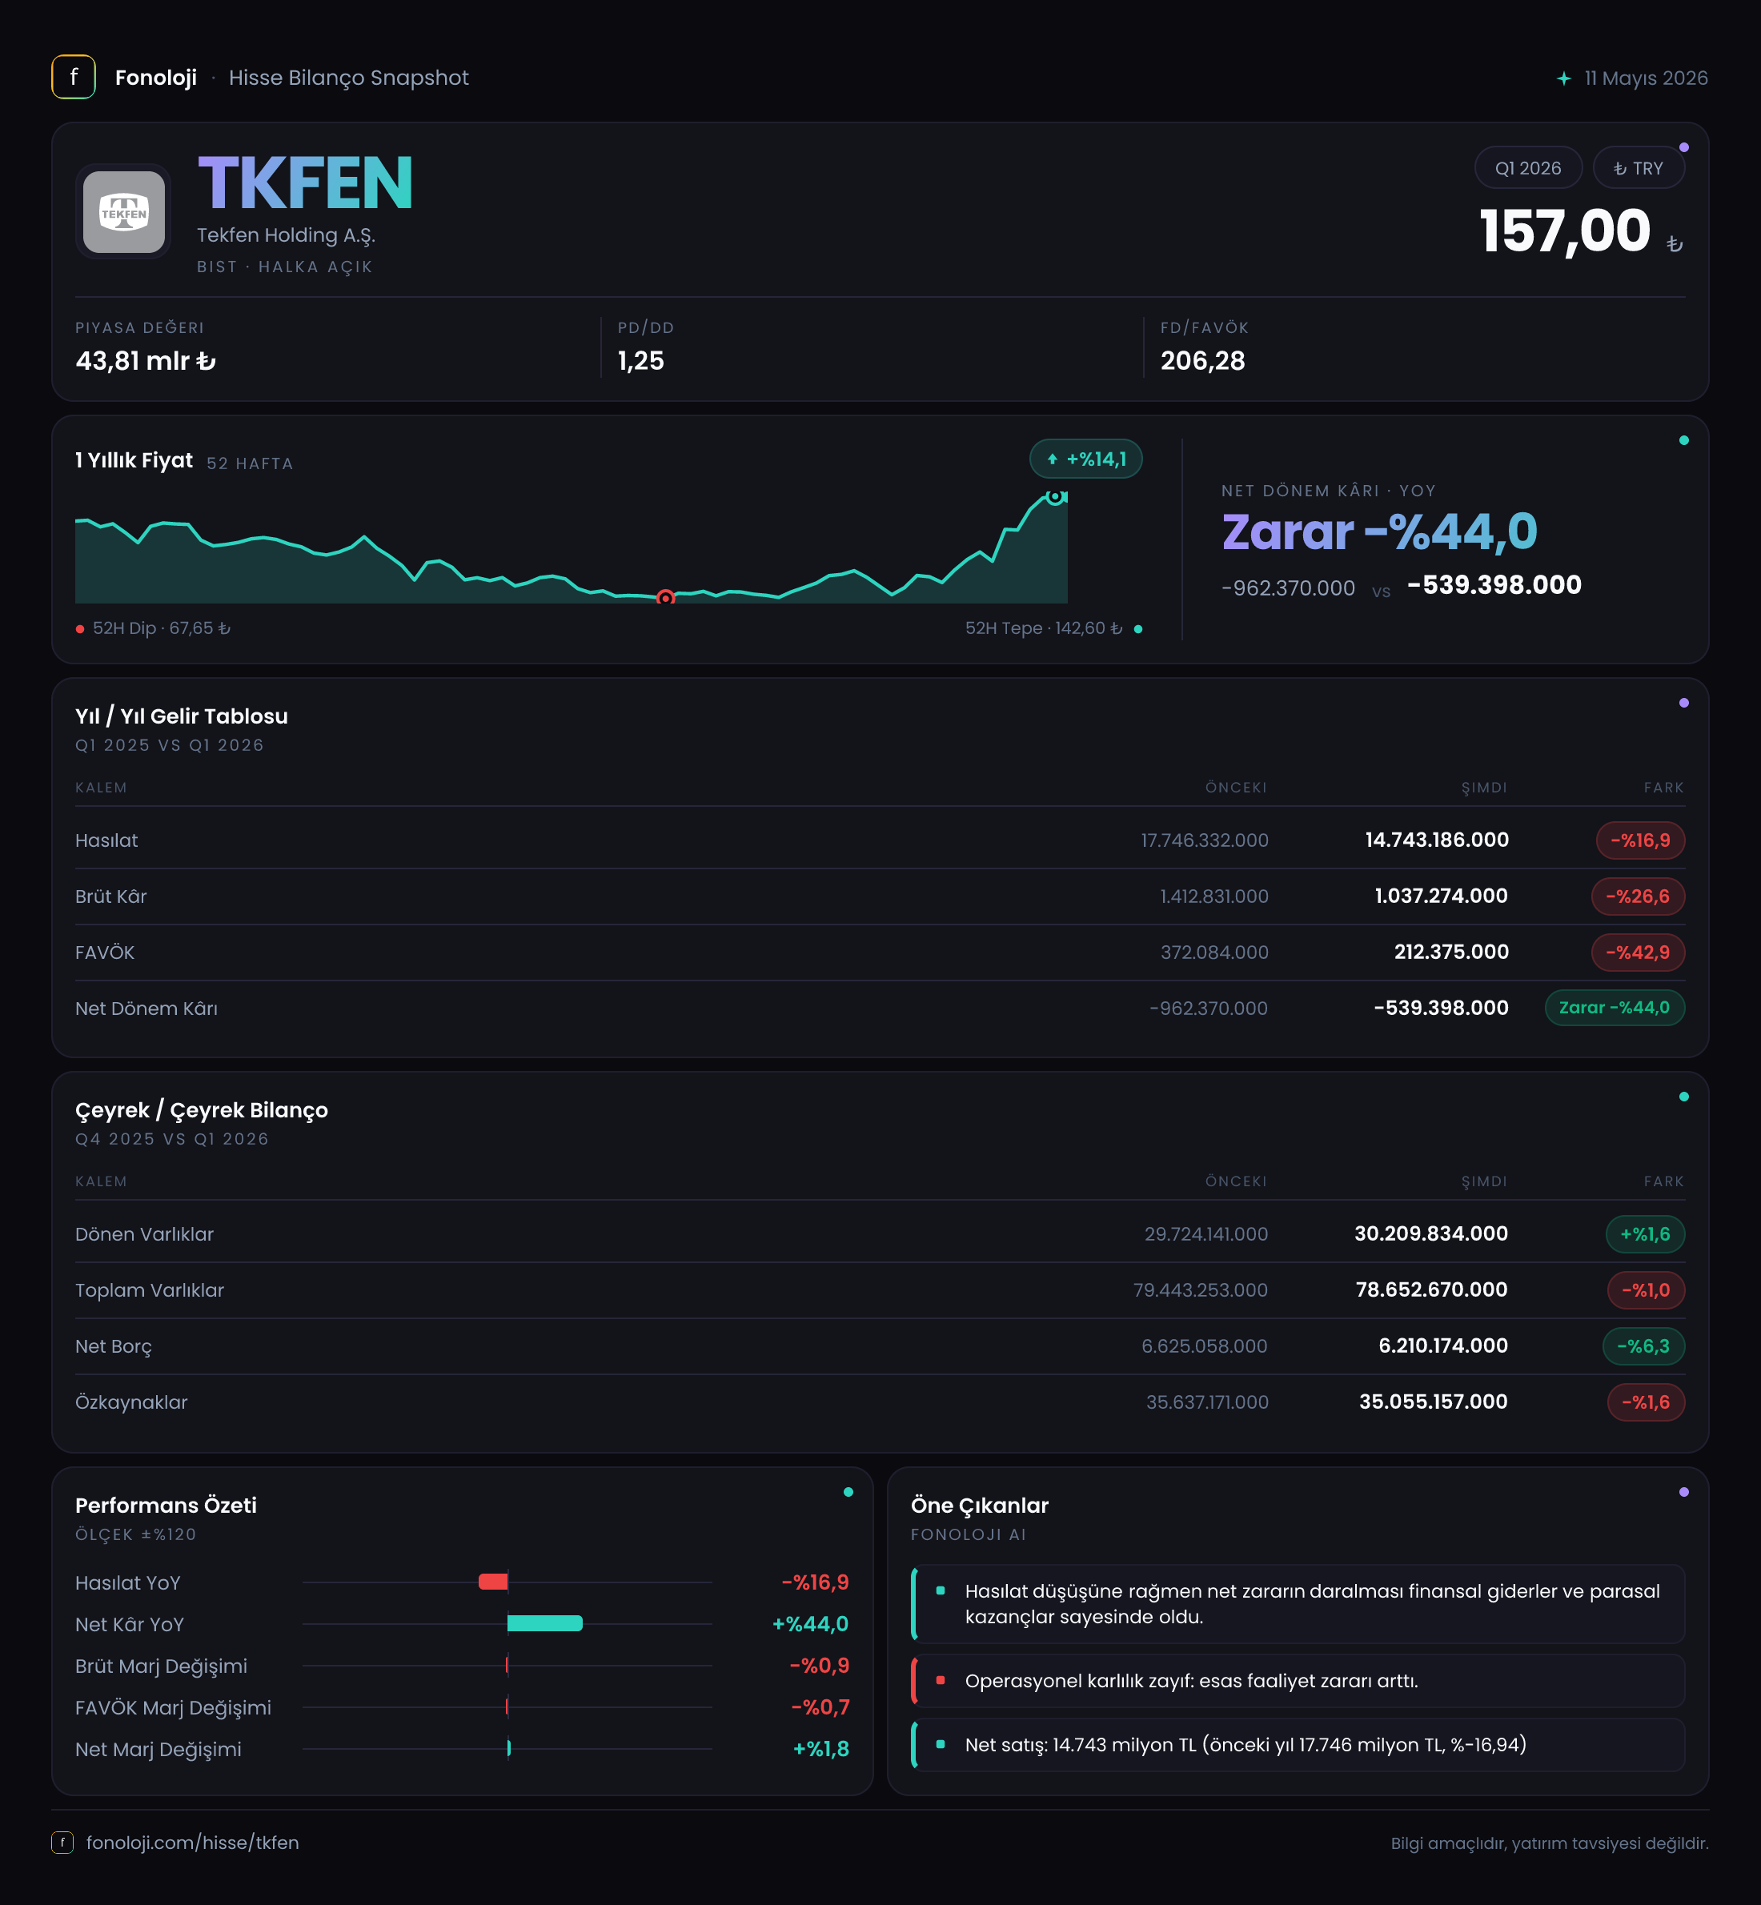Screen dimensions: 1761x1905
Task: Open the Tekfen company logo thumbnail
Action: 124,211
